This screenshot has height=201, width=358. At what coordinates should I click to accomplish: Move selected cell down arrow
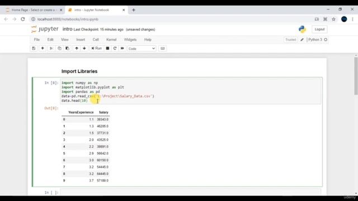pyautogui.click(x=84, y=49)
